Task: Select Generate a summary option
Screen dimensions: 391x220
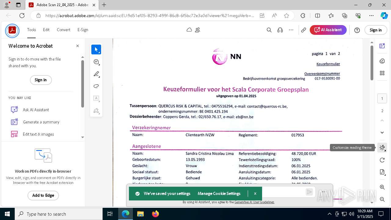Action: [41, 122]
